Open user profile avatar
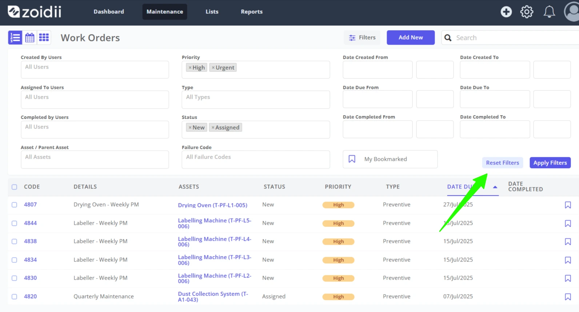Viewport: 579px width, 312px height. [572, 12]
